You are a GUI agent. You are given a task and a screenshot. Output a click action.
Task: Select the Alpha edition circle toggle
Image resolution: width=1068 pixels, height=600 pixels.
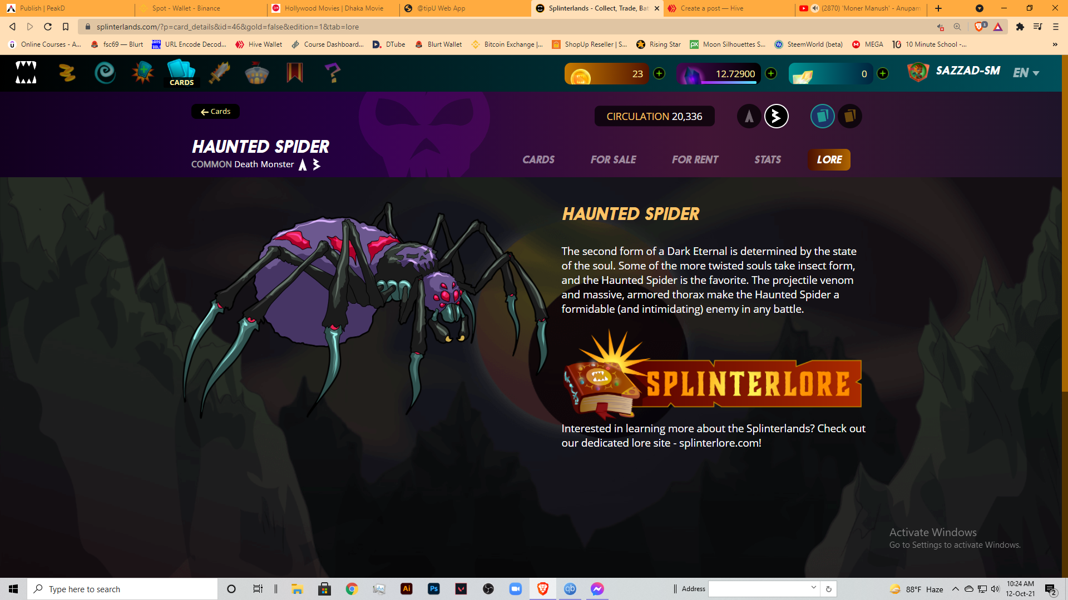749,116
